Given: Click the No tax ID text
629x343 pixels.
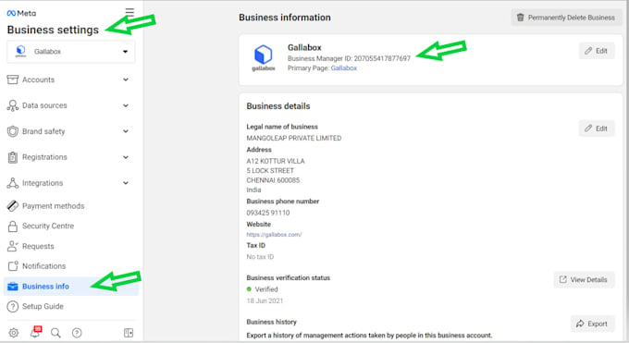Looking at the screenshot, I should coord(260,257).
